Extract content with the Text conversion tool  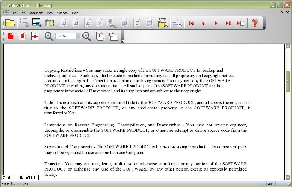(x=137, y=23)
